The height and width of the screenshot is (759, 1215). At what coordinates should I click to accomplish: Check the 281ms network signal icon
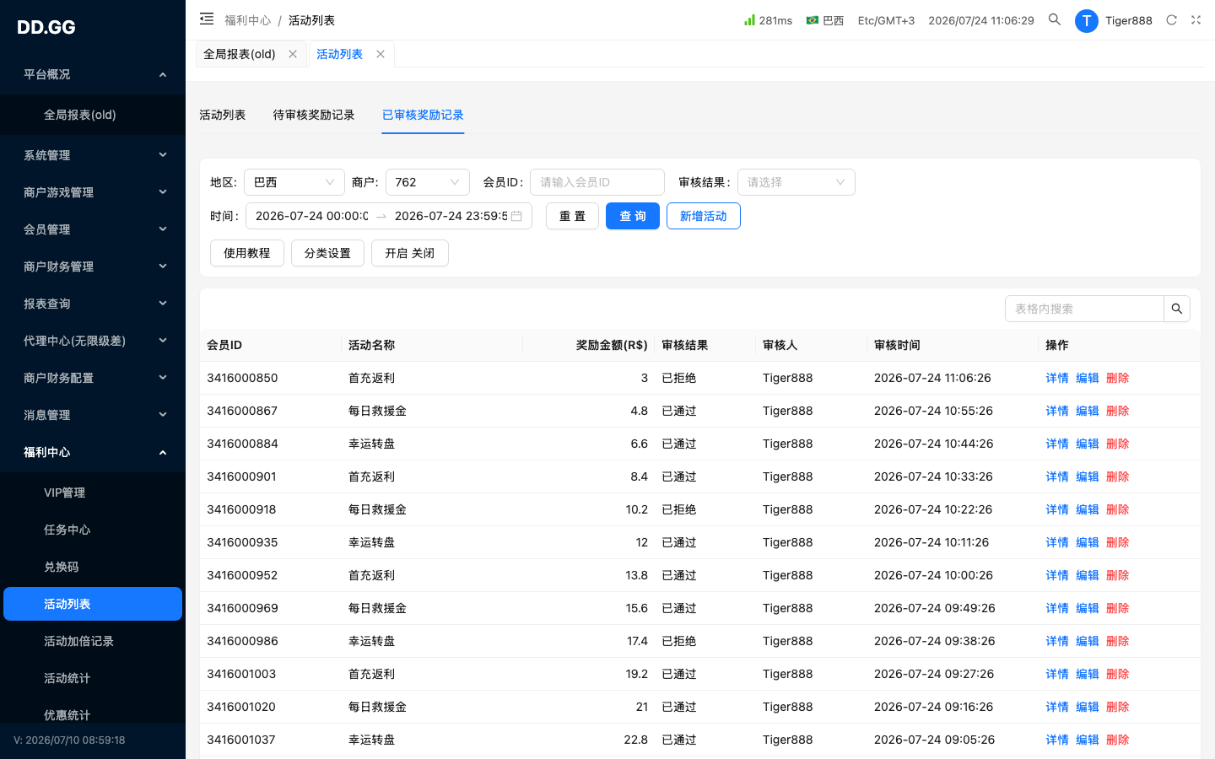749,19
